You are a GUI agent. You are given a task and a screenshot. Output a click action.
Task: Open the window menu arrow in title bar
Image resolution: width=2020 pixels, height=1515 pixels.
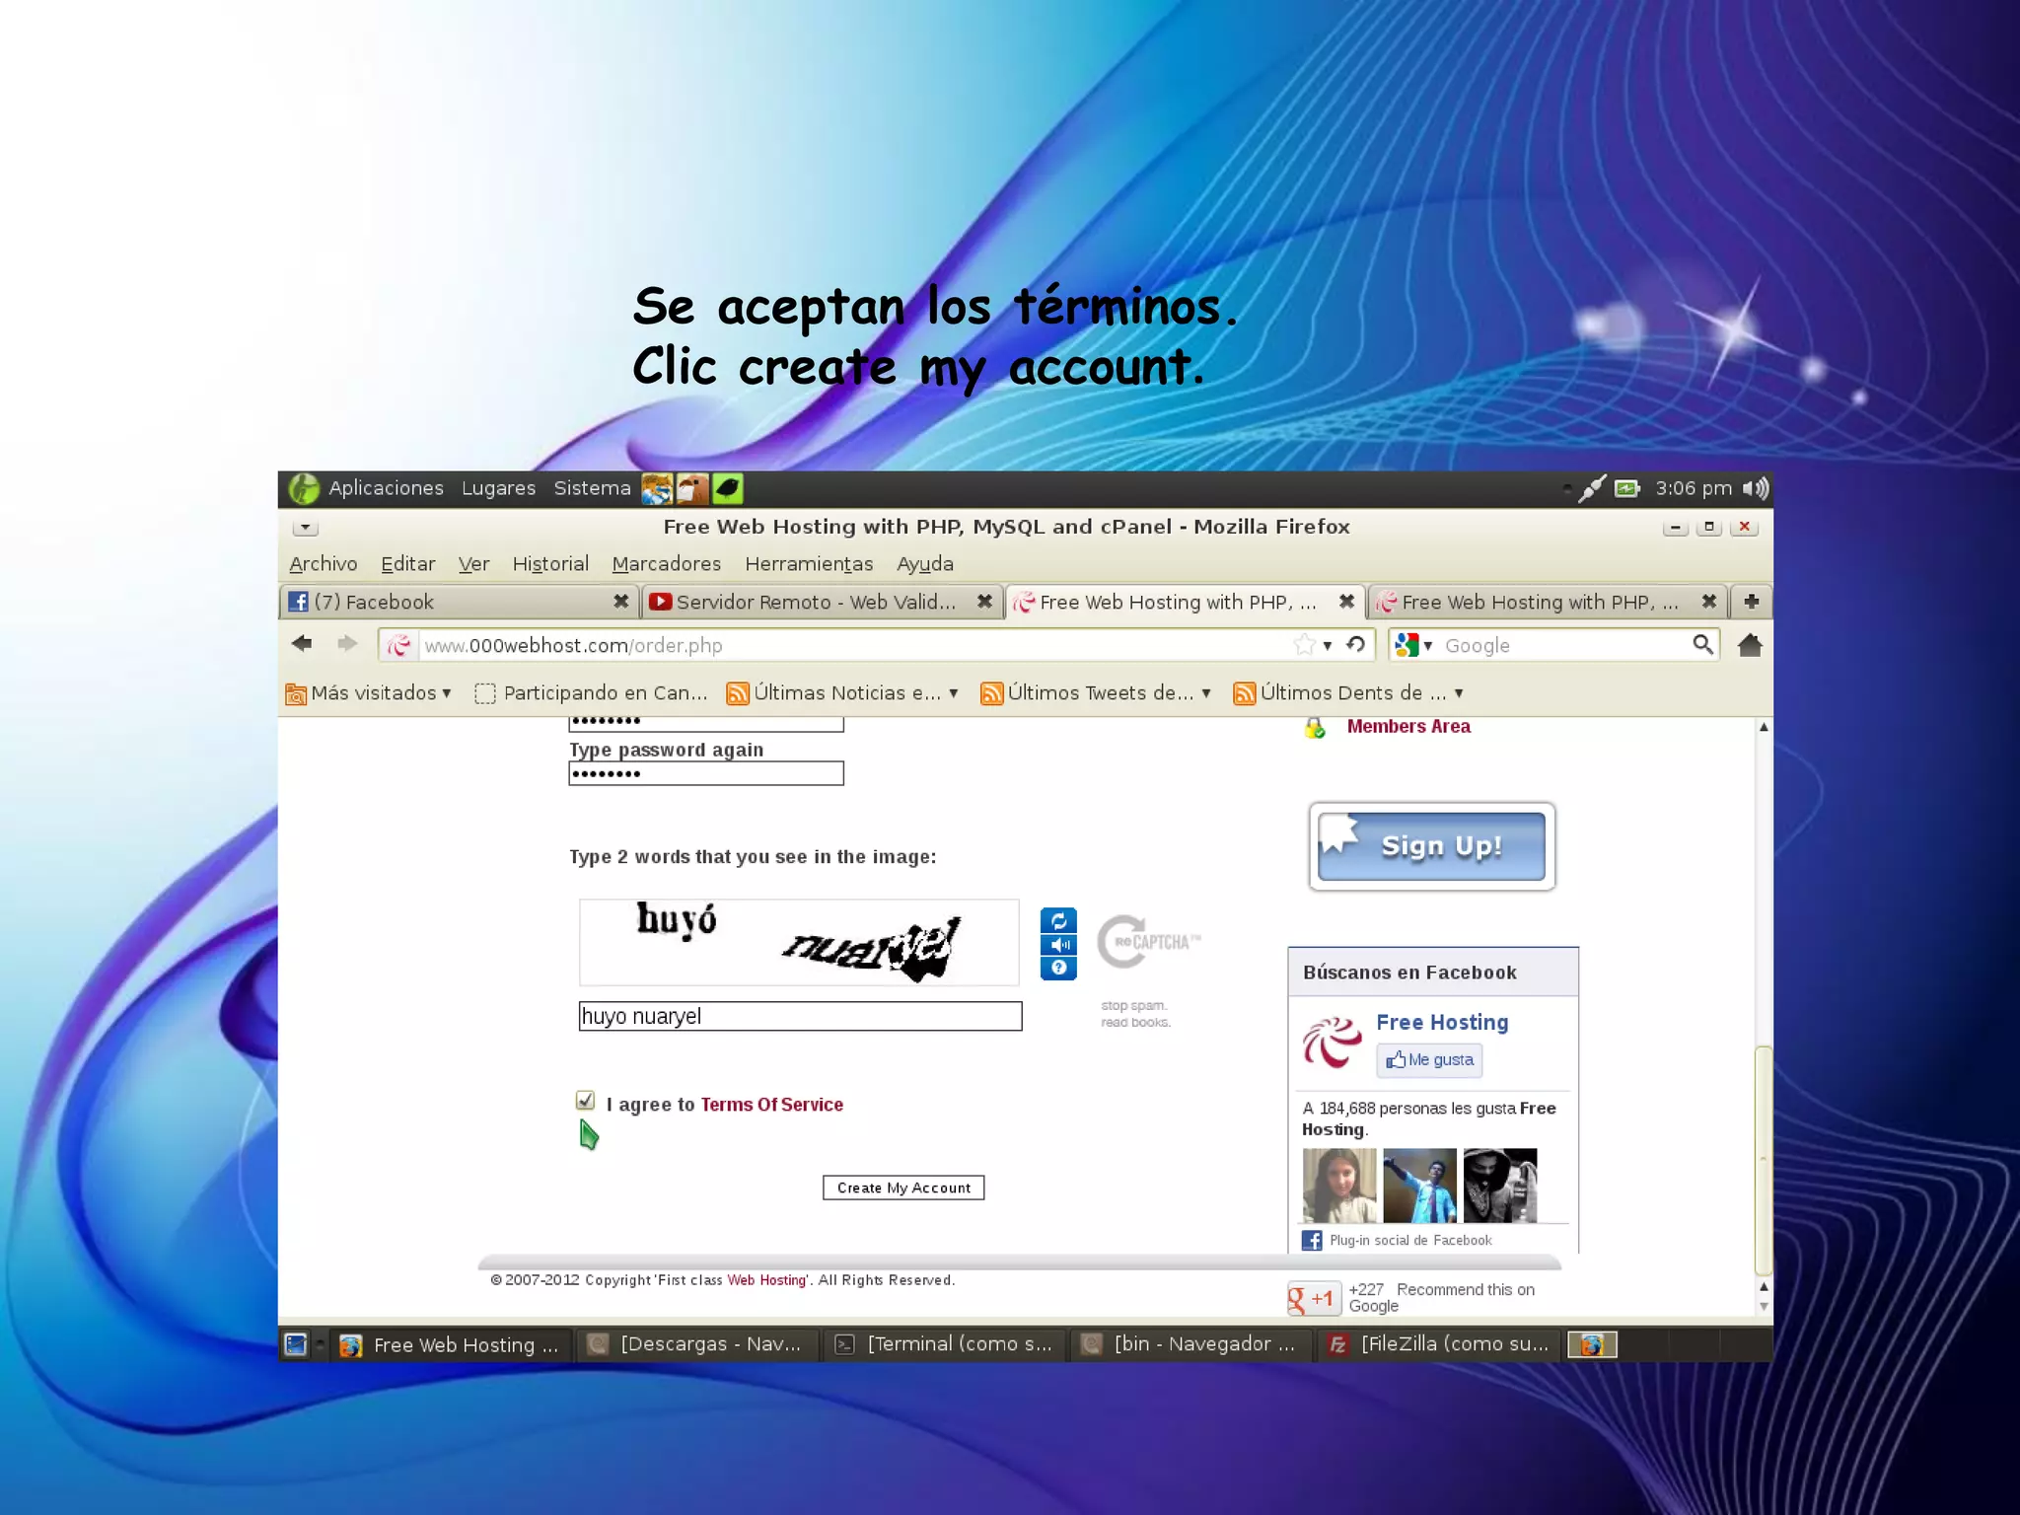305,528
